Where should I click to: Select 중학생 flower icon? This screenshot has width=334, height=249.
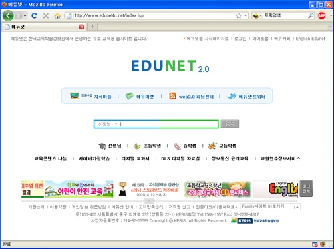tap(177, 146)
